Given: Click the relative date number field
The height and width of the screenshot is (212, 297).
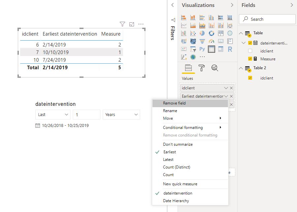Looking at the screenshot, I should click(86, 114).
